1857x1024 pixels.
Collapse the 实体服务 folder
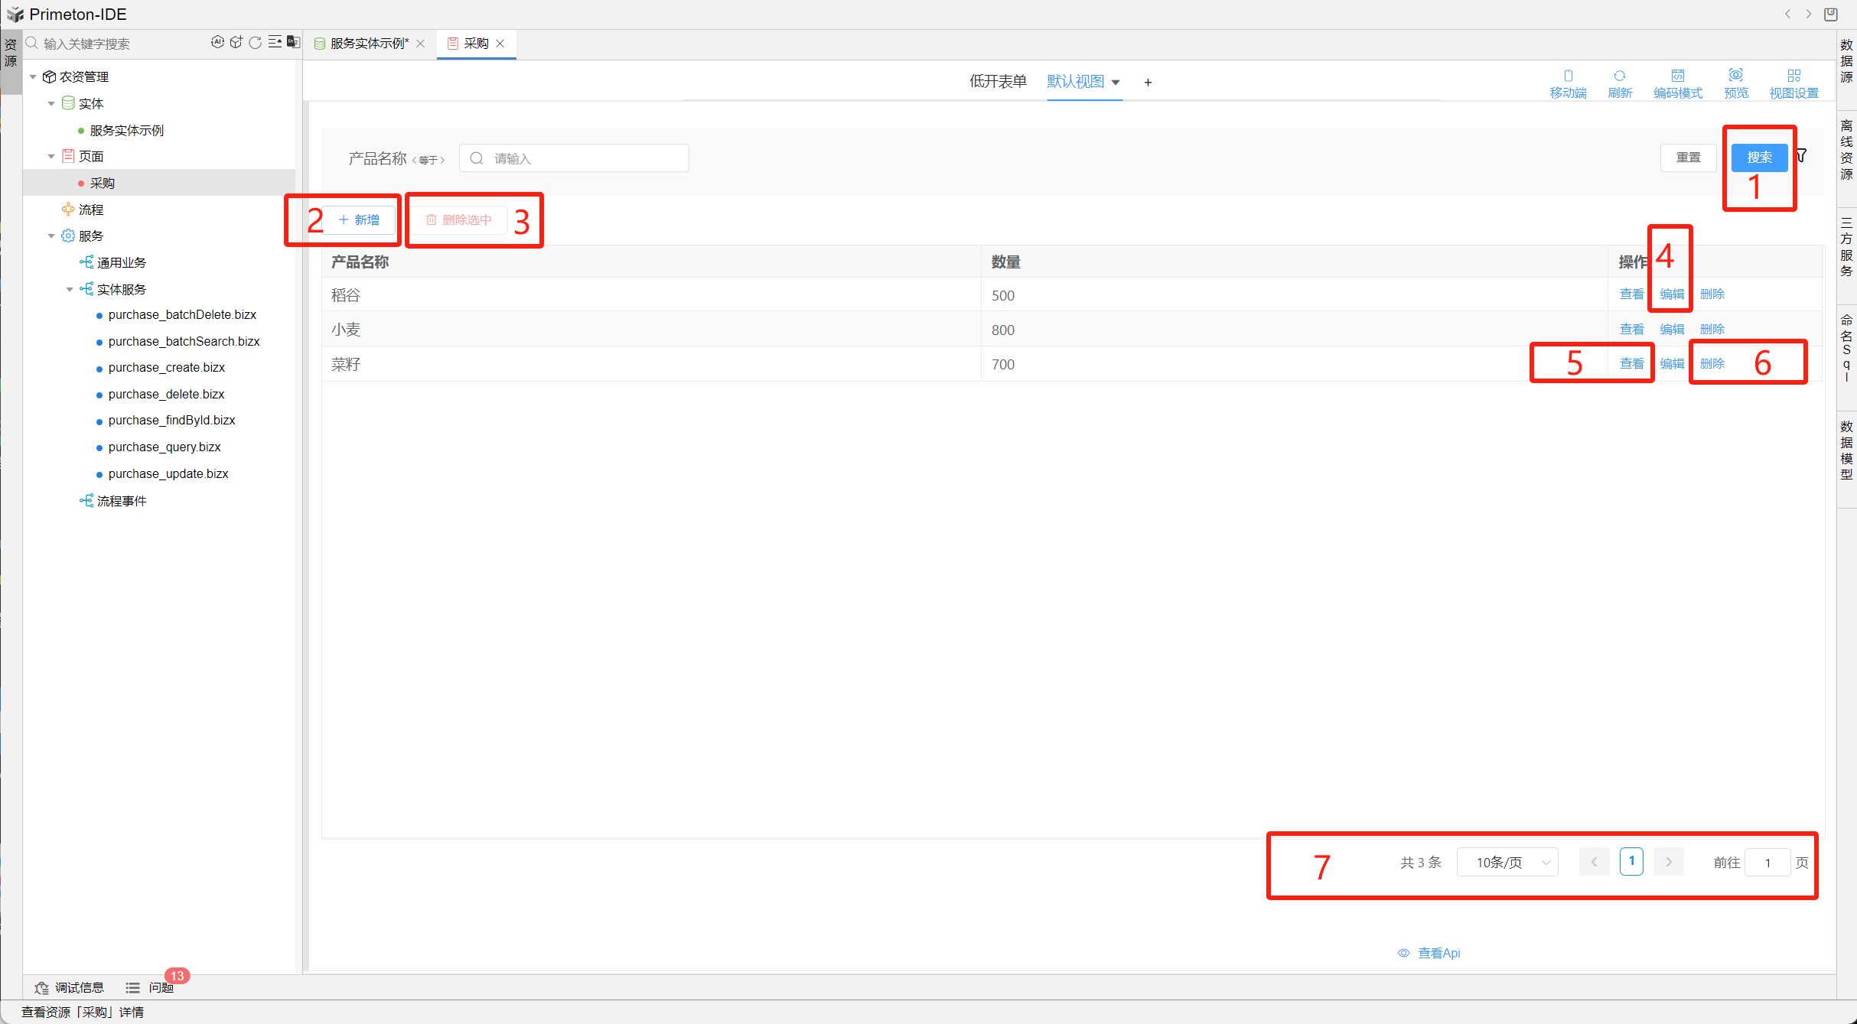pos(70,289)
